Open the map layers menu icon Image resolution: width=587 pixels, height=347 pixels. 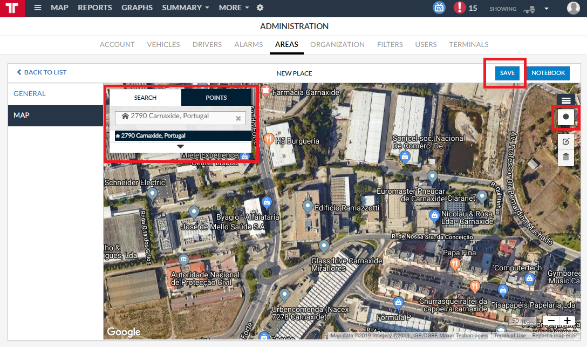tap(565, 100)
